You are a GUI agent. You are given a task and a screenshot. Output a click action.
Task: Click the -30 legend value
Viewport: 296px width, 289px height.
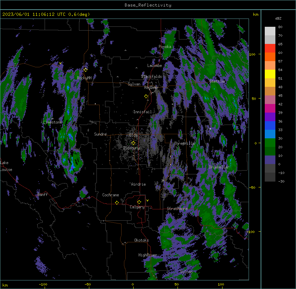[x=281, y=182]
